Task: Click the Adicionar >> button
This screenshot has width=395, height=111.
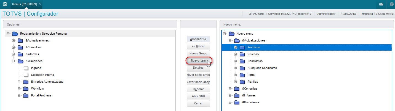Action: click(198, 39)
